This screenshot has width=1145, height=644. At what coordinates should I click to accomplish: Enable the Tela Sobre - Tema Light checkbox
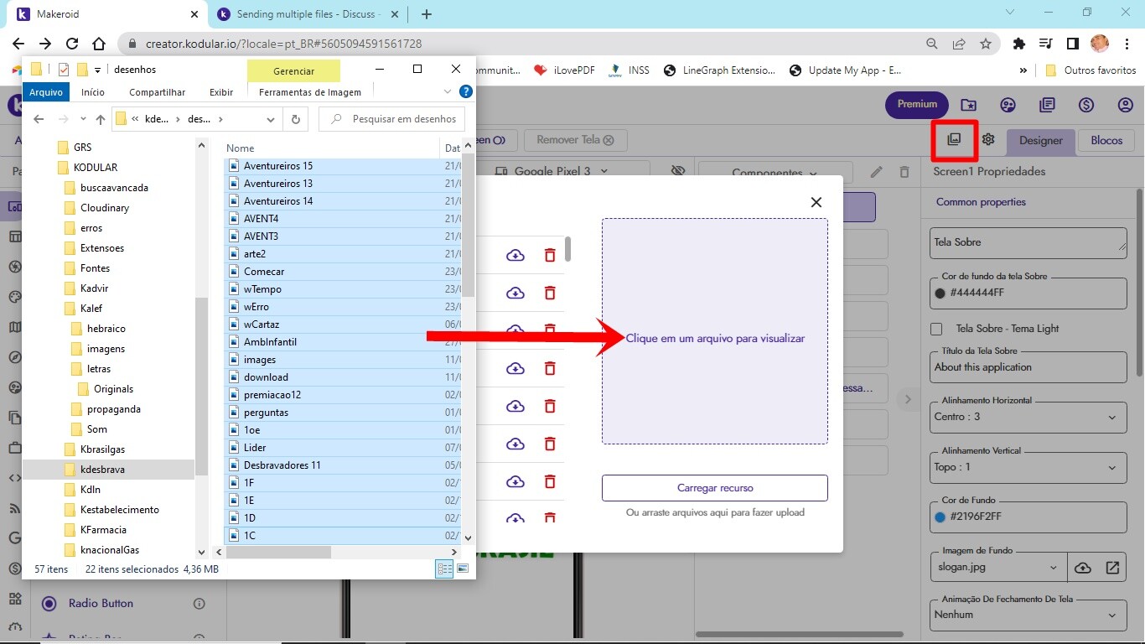click(937, 329)
